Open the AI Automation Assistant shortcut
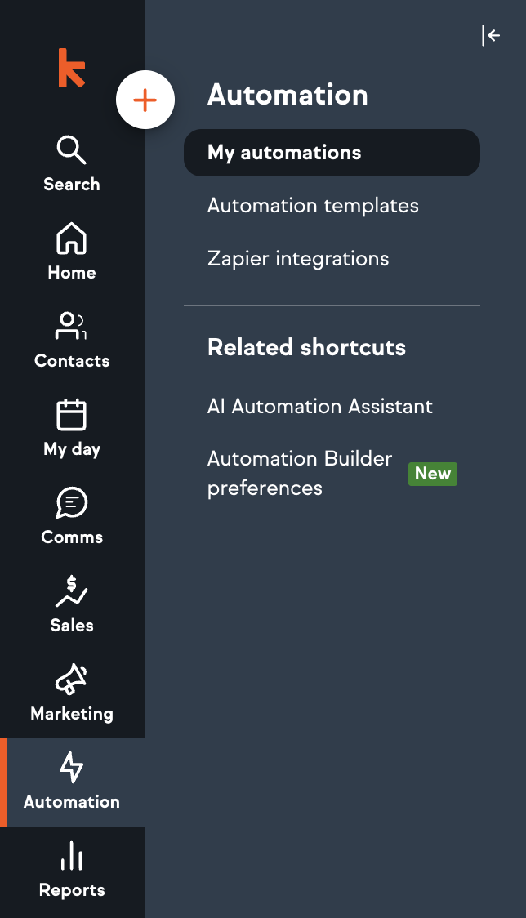Screen dimensions: 526x918 [x=320, y=407]
